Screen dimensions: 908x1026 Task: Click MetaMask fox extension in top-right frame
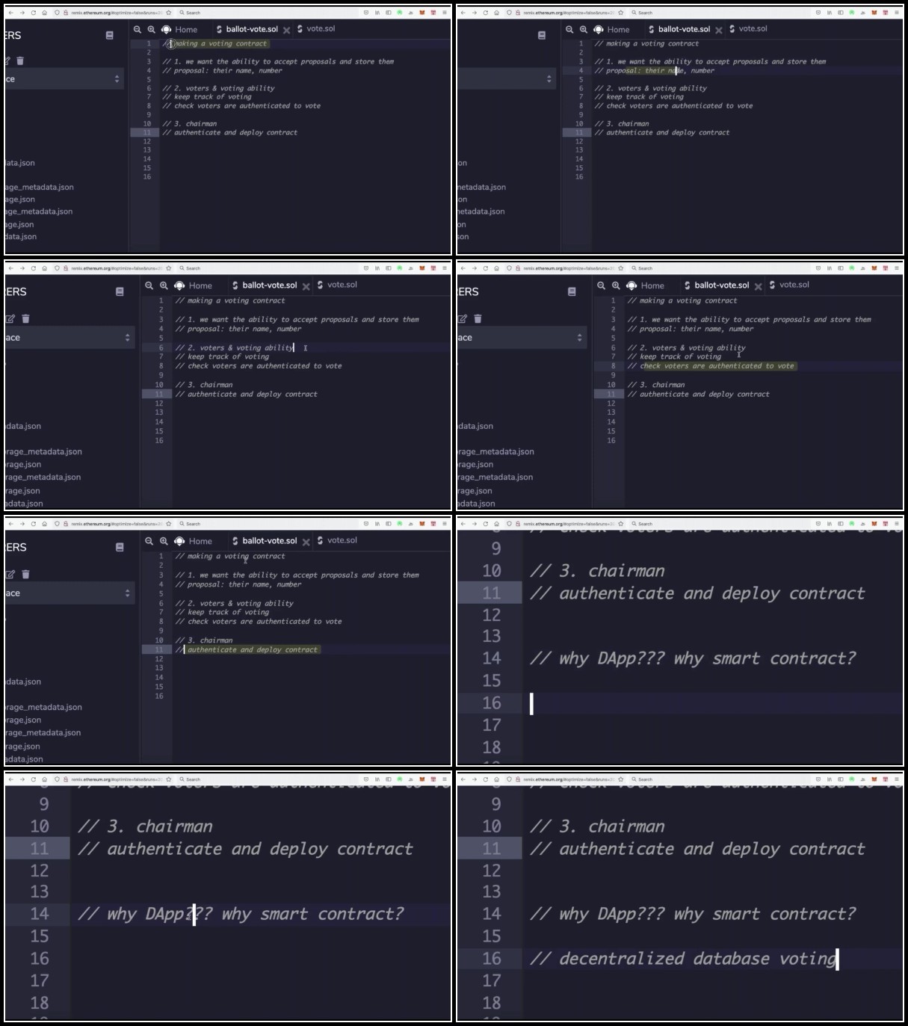pyautogui.click(x=874, y=13)
